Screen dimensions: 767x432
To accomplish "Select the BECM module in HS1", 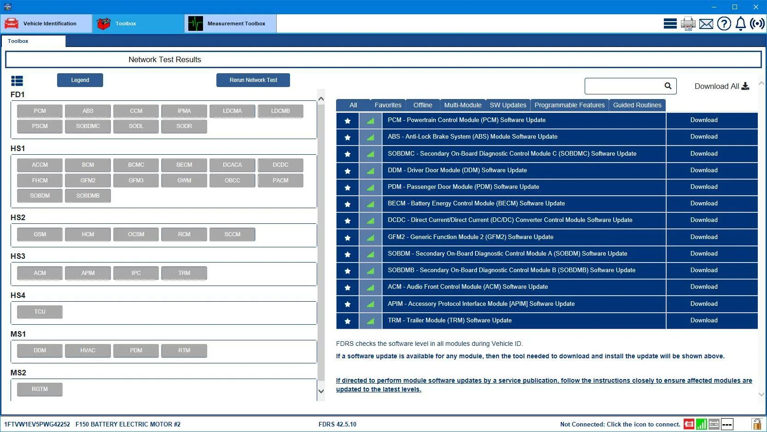I will click(184, 165).
